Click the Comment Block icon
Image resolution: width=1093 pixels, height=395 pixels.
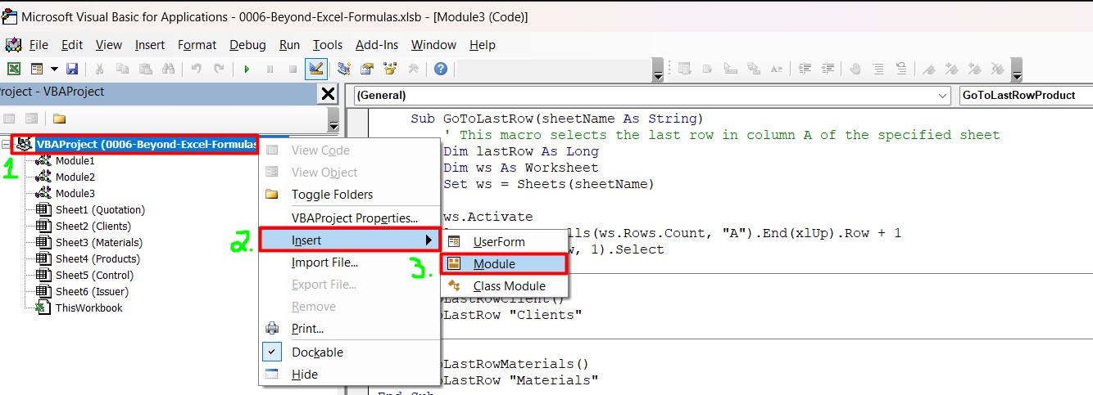coord(878,69)
